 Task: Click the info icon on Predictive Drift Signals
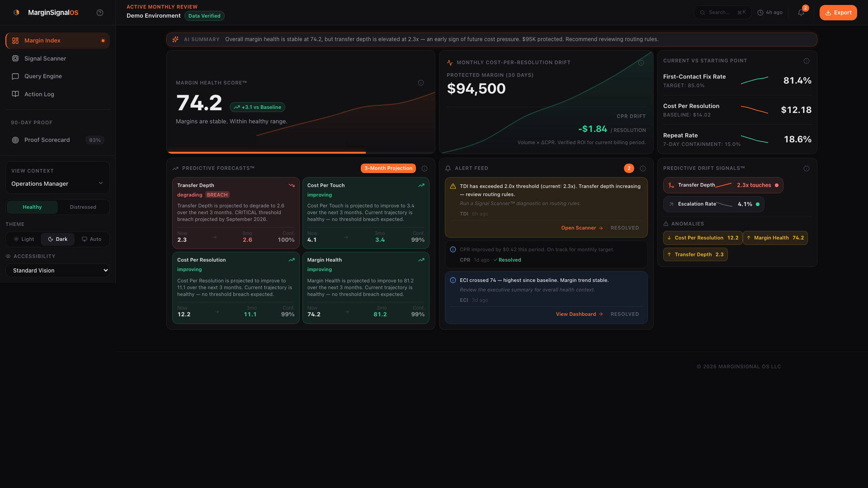807,168
